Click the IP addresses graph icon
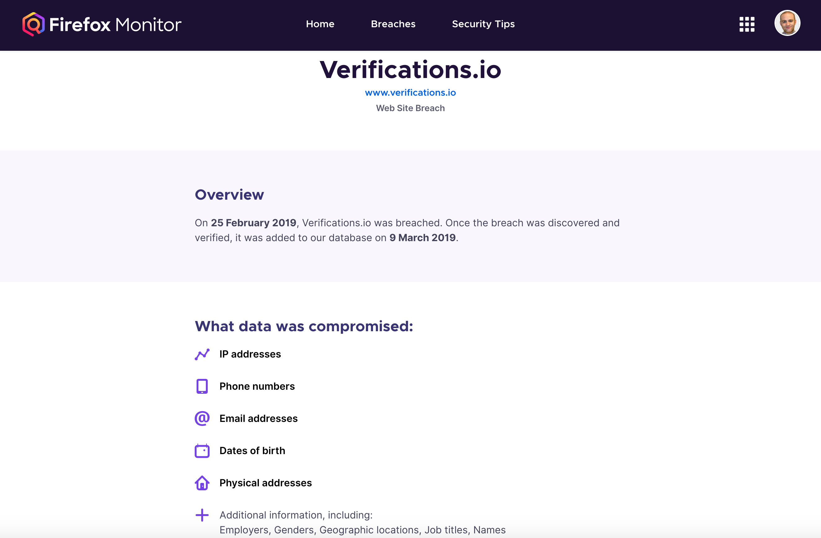 pos(202,354)
